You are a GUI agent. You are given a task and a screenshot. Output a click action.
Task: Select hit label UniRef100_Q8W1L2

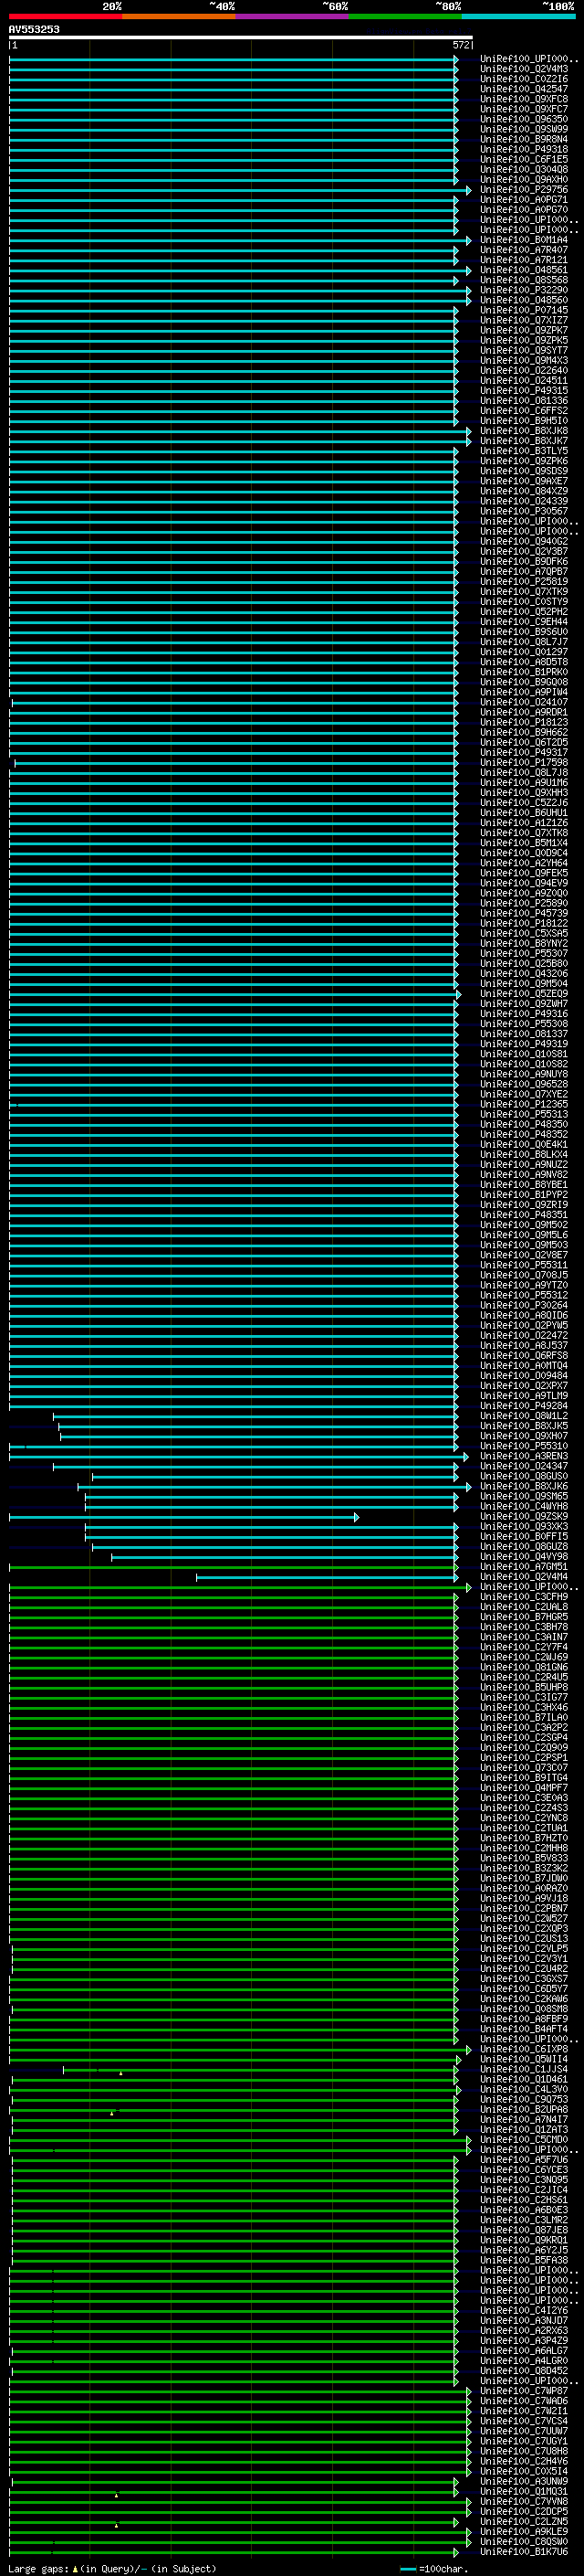524,1415
